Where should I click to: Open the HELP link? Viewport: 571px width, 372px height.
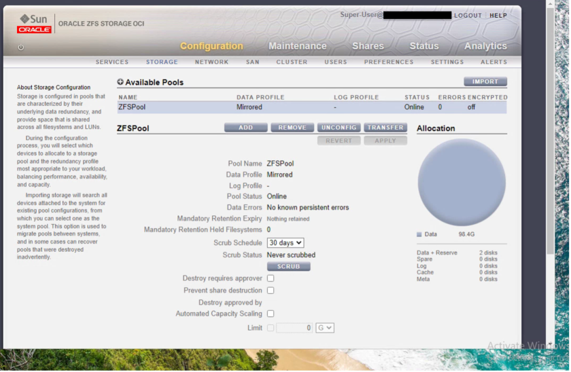[498, 16]
